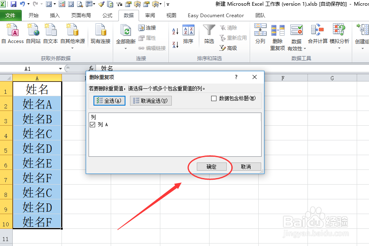Click cell containing 姓名A
The image size is (369, 246).
(37, 104)
